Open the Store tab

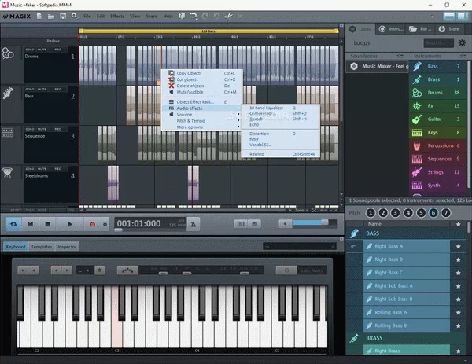(x=450, y=29)
